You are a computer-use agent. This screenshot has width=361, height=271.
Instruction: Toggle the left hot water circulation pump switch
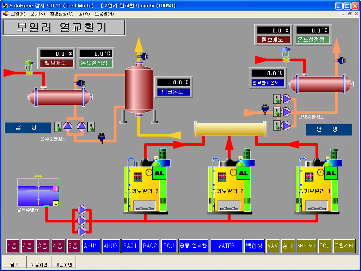[x=58, y=127]
